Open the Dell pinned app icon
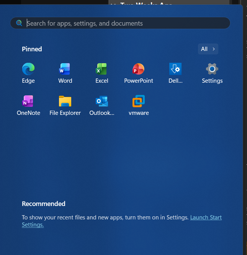Screen dimensions: 247x255 [175, 69]
